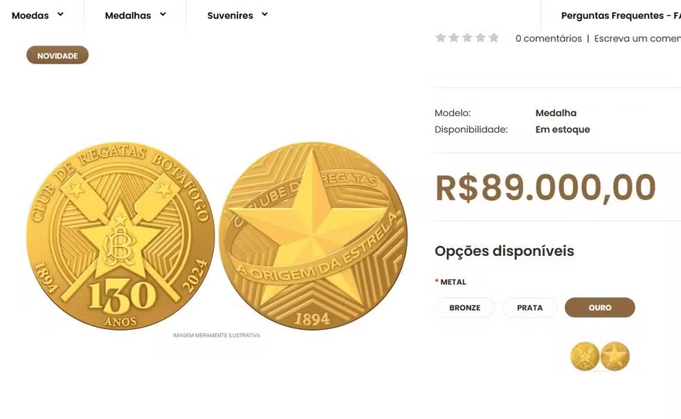
Task: Expand the Suvenires dropdown arrow
Action: click(264, 15)
